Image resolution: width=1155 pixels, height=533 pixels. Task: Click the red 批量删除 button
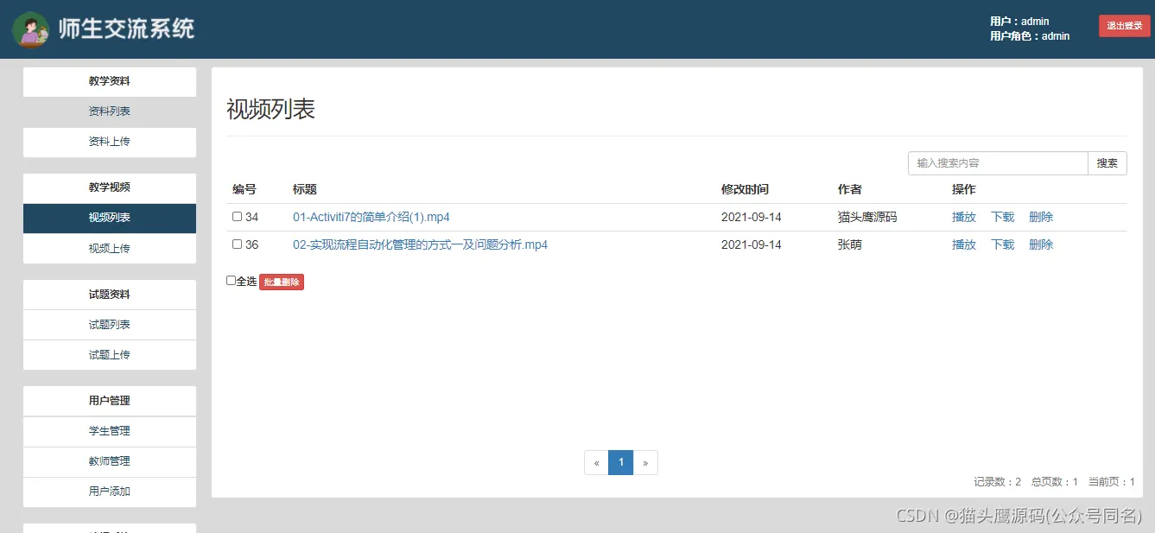282,282
